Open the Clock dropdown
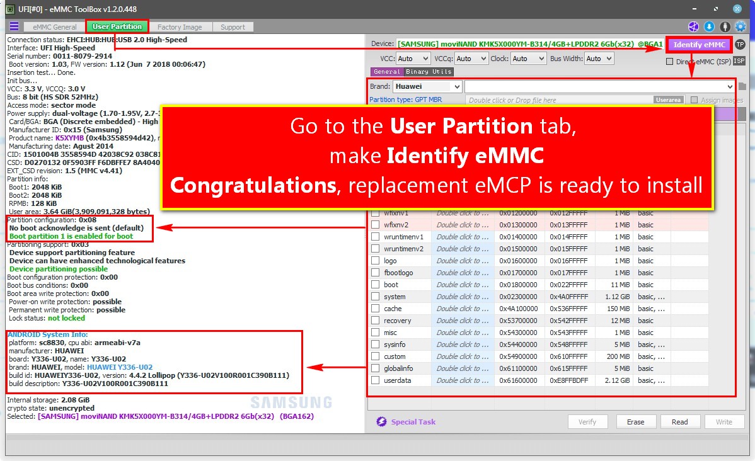Screen dimensions: 755x461 click(528, 59)
